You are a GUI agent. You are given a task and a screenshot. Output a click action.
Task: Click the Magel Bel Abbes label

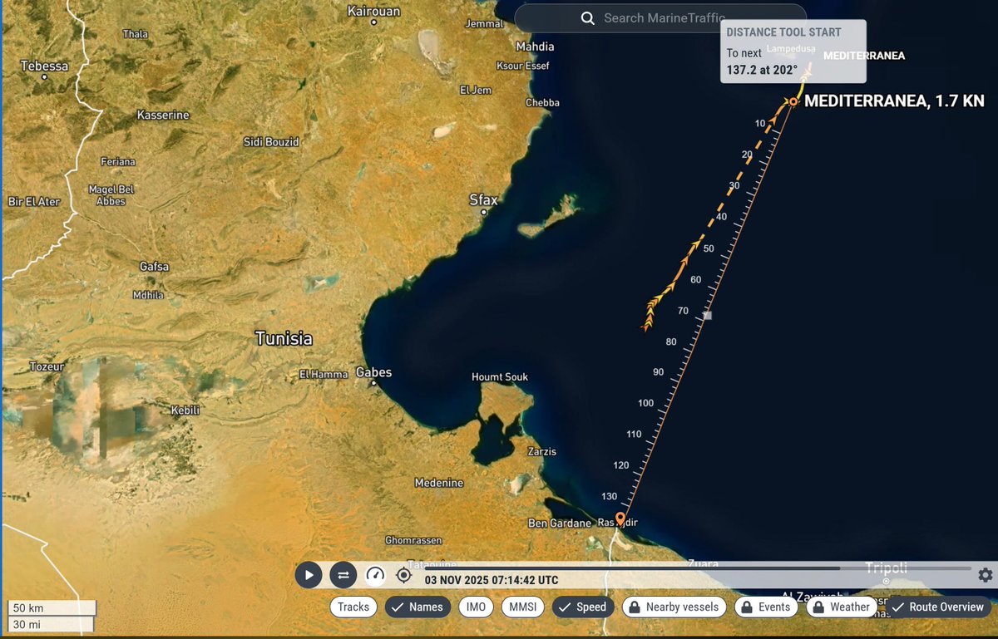click(111, 195)
